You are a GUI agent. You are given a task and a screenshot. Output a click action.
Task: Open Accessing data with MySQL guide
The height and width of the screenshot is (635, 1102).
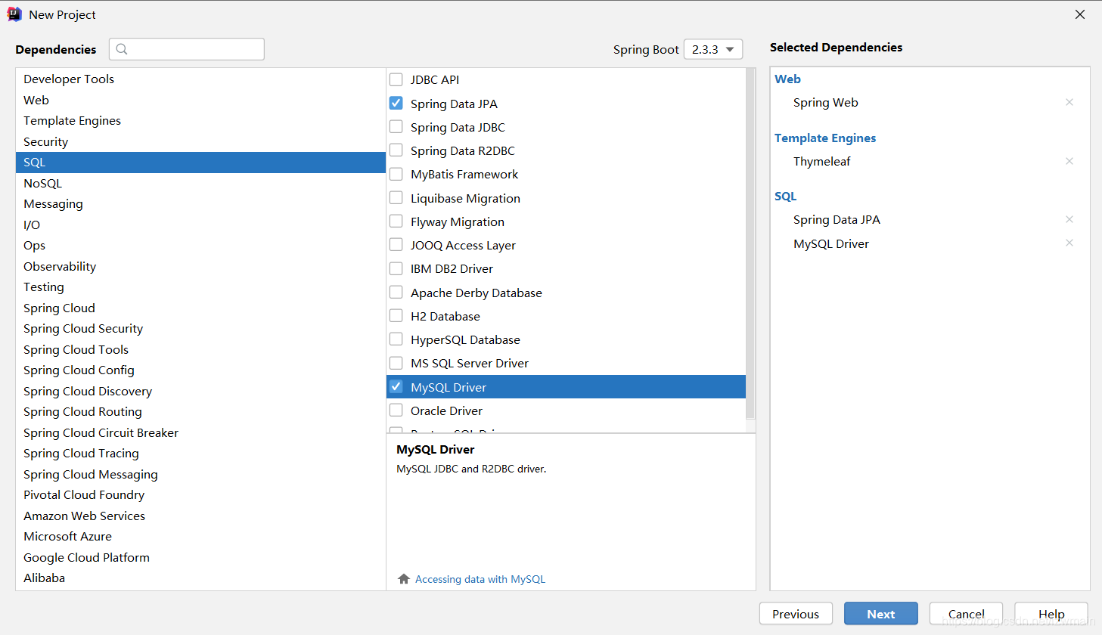coord(480,579)
